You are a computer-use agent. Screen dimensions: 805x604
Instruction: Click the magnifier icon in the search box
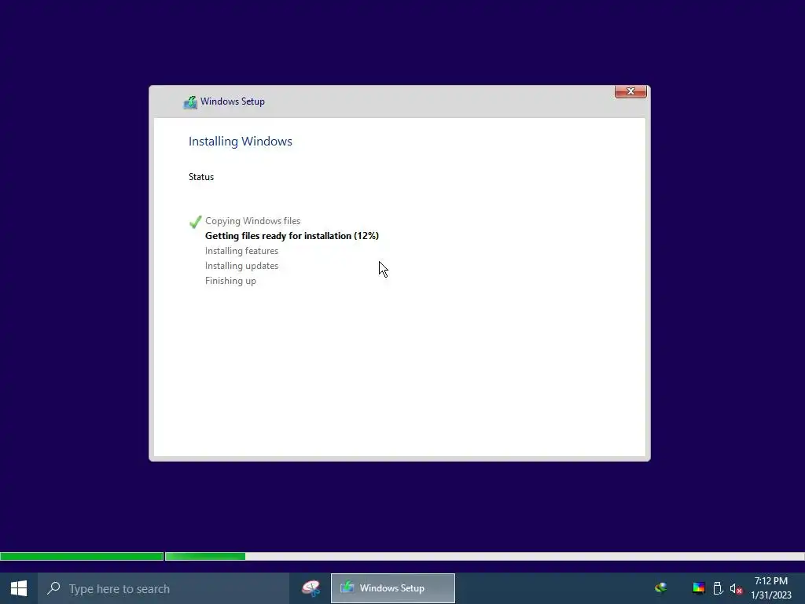point(53,588)
